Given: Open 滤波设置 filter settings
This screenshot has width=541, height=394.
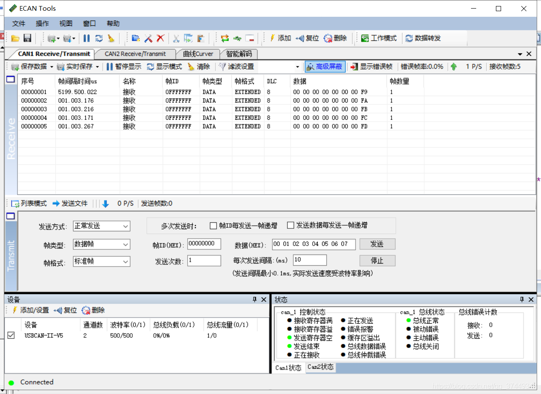Looking at the screenshot, I should click(x=236, y=67).
